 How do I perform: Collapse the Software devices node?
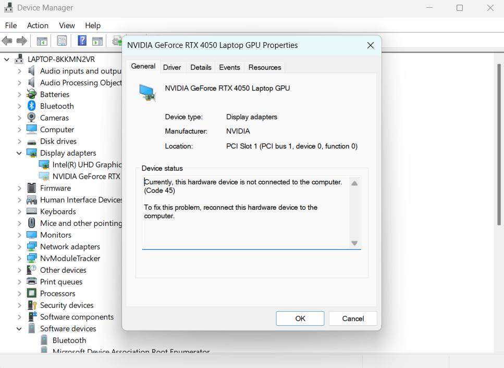(x=19, y=329)
